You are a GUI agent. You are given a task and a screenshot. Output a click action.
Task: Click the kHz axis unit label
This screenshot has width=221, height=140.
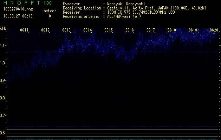click(3, 28)
